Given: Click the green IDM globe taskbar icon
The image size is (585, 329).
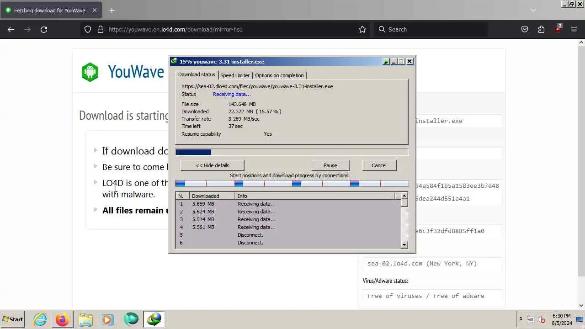Looking at the screenshot, I should point(131,319).
